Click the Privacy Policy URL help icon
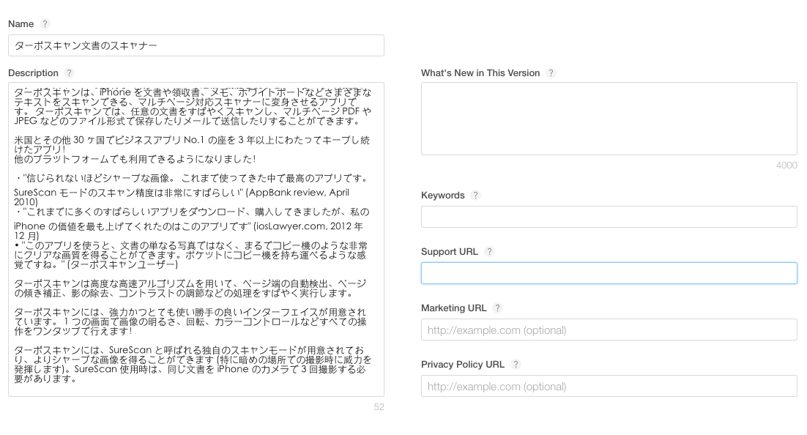This screenshot has height=435, width=807. click(516, 365)
